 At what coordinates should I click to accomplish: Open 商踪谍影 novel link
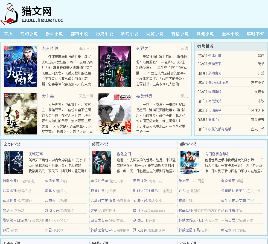tap(228, 211)
